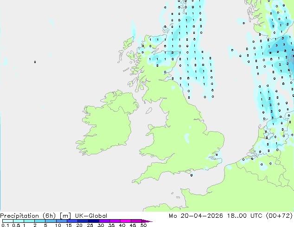Click the '50' legend scale number
294x227 pixels.
click(144, 225)
